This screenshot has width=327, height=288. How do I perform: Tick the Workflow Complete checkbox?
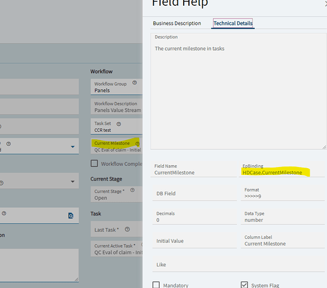tap(94, 164)
